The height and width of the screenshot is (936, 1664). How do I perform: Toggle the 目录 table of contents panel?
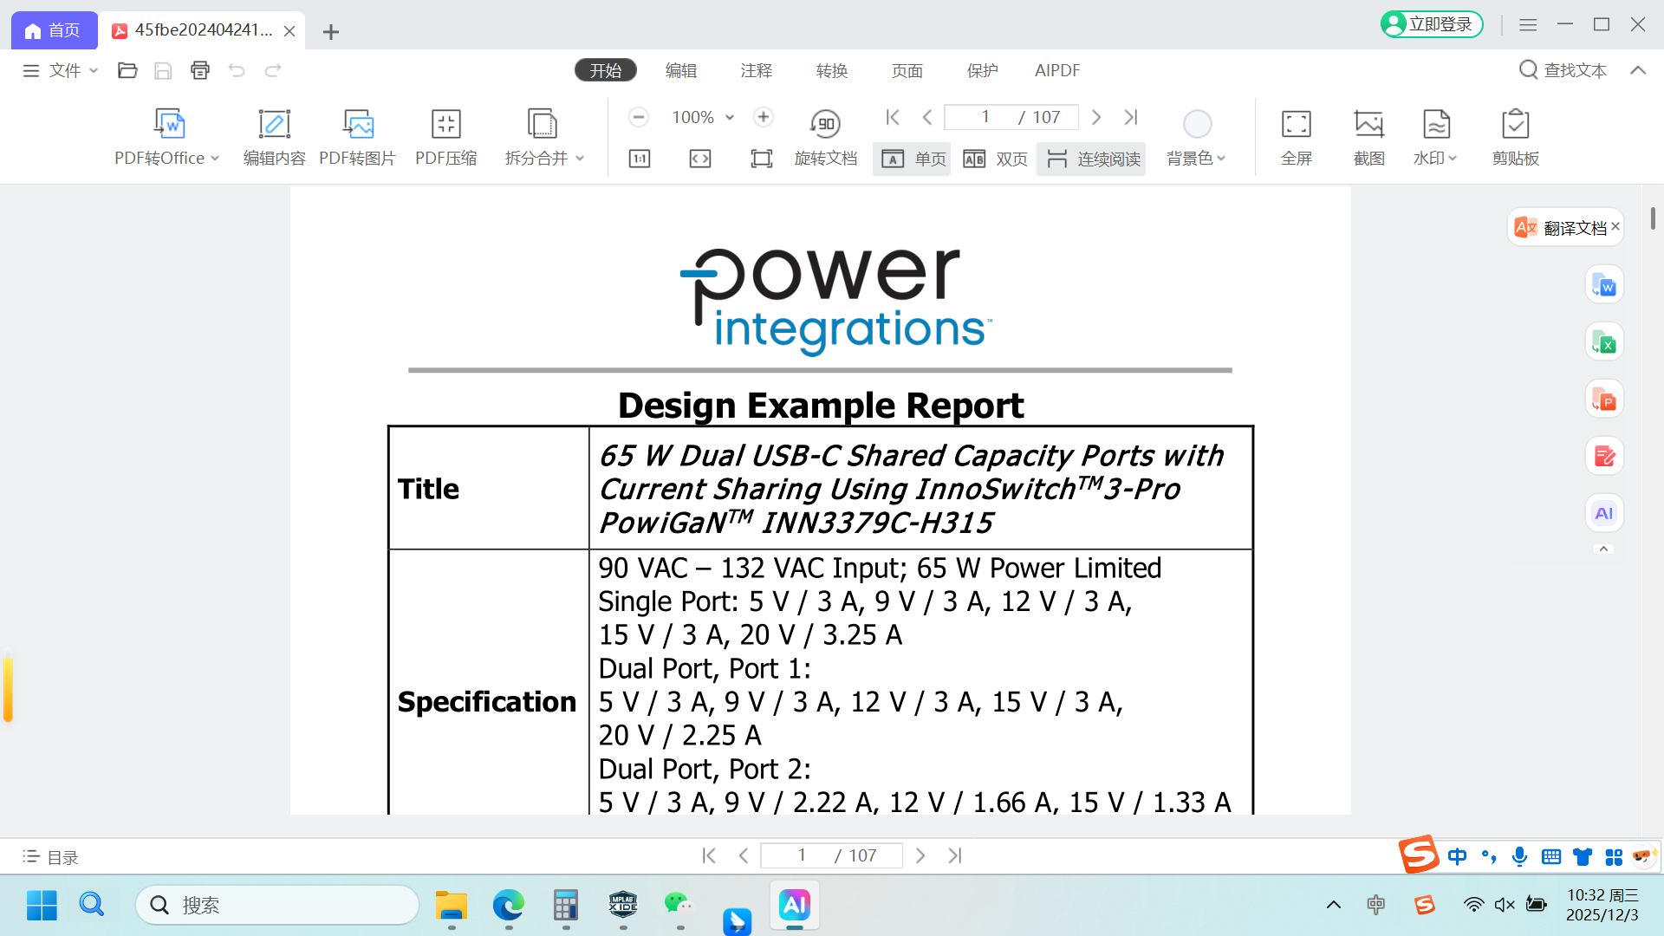(x=50, y=857)
